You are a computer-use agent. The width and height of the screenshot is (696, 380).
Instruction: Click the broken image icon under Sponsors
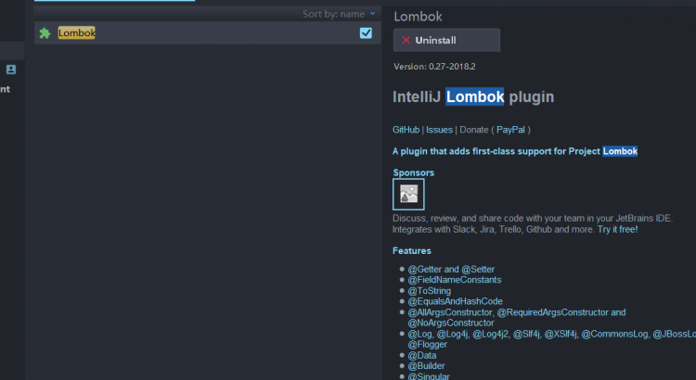click(408, 194)
